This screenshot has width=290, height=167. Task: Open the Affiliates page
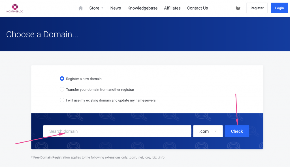172,8
